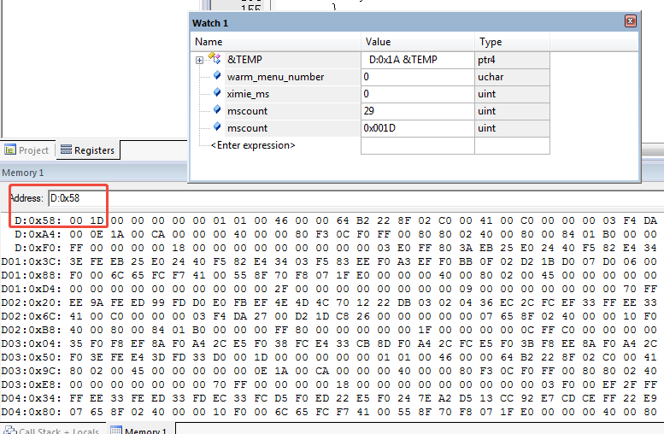
Task: Click the warm_menu_number variable icon
Action: point(217,76)
